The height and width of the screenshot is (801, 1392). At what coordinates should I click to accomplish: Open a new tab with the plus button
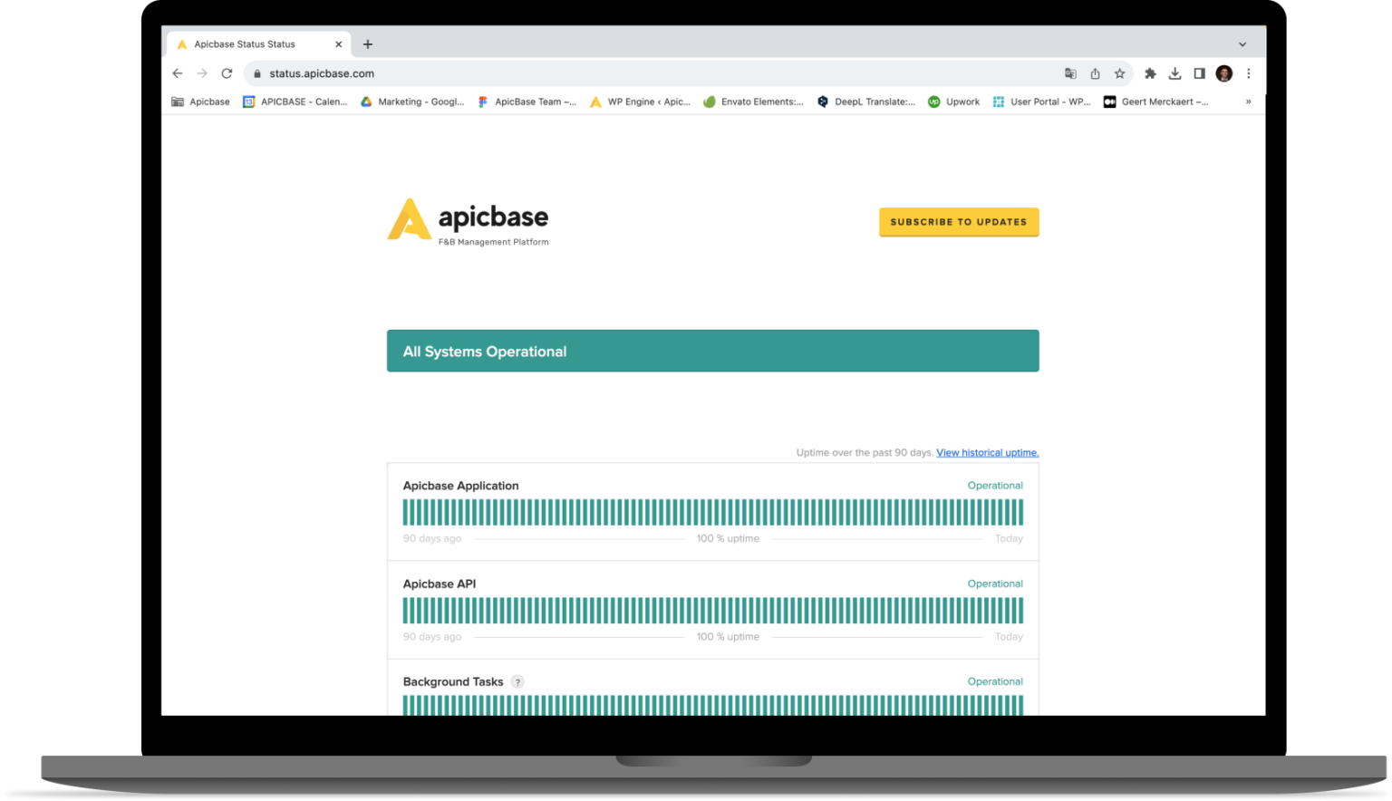pos(367,43)
